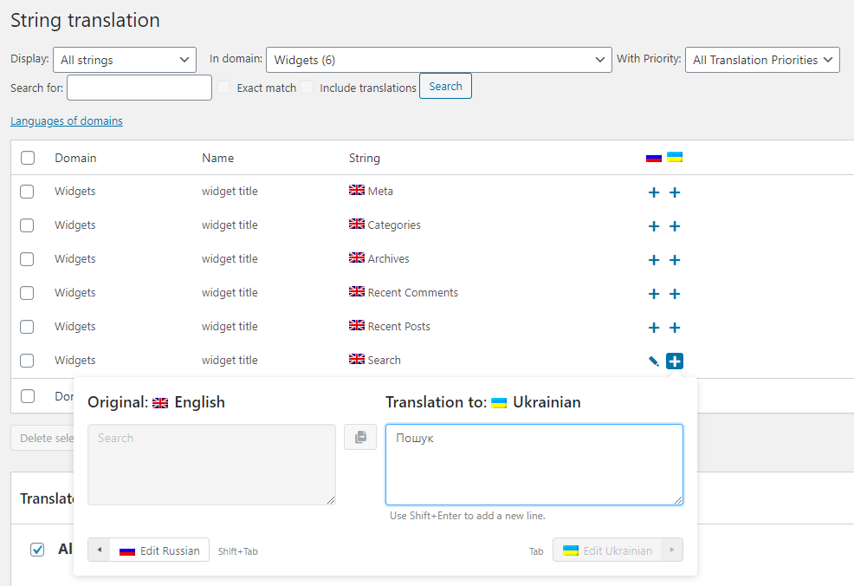
Task: Open the In domain Widgets (6) dropdown
Action: (x=439, y=60)
